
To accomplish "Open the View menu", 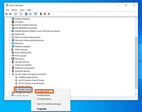I will [x=22, y=10].
